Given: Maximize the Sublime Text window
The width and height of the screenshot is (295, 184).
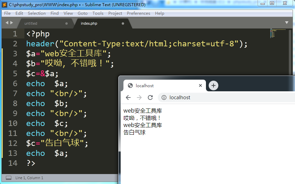Looking at the screenshot, I should 272,3.
